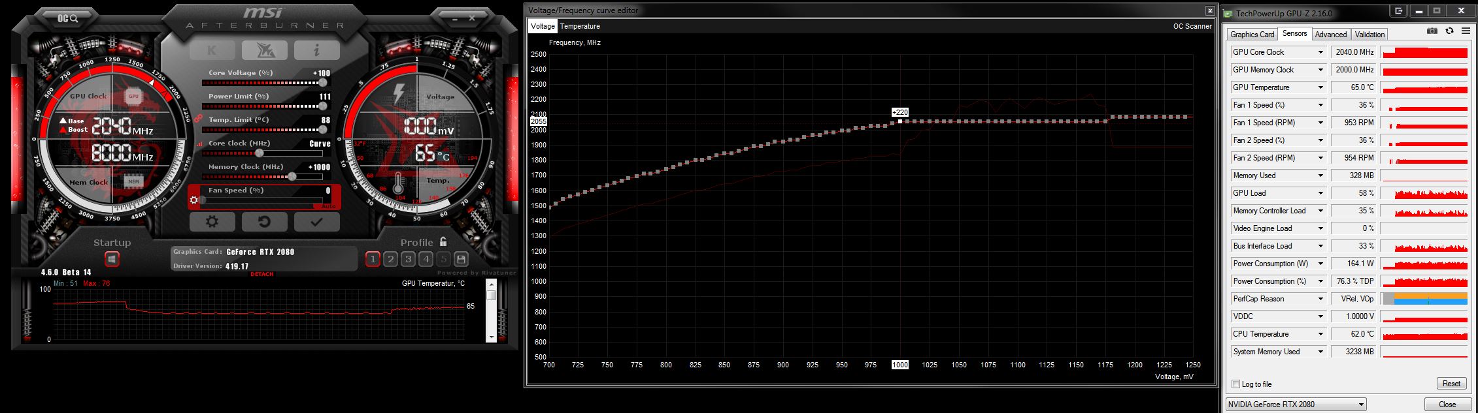This screenshot has height=413, width=1478.
Task: Open the GPU-Z hamburger menu
Action: (x=1466, y=31)
